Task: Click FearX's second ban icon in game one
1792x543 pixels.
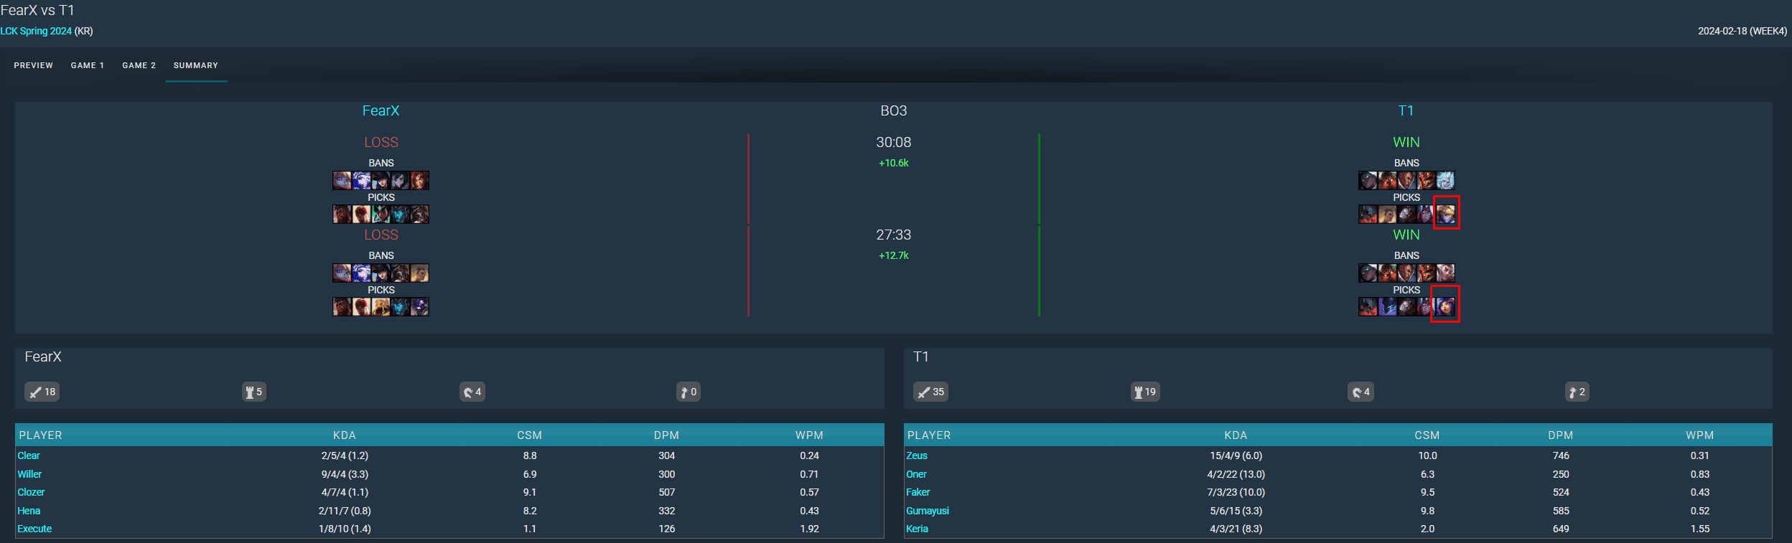Action: point(362,180)
